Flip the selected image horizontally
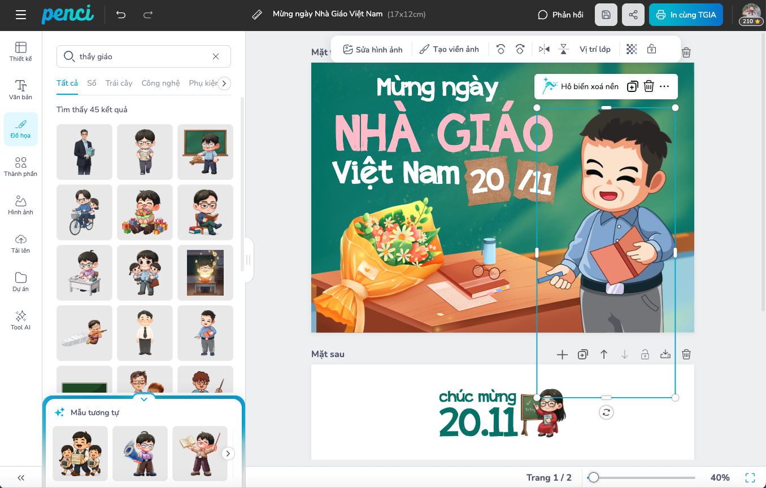The width and height of the screenshot is (766, 488). pyautogui.click(x=544, y=50)
